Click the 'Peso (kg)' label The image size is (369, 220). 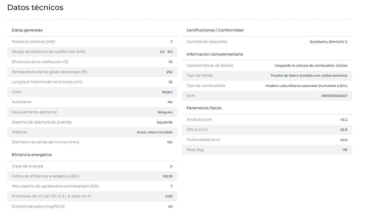point(195,150)
